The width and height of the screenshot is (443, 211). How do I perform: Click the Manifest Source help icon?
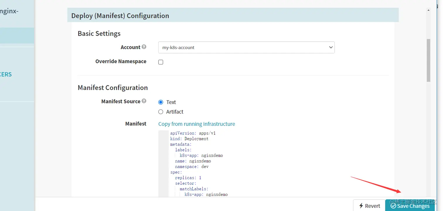point(144,101)
